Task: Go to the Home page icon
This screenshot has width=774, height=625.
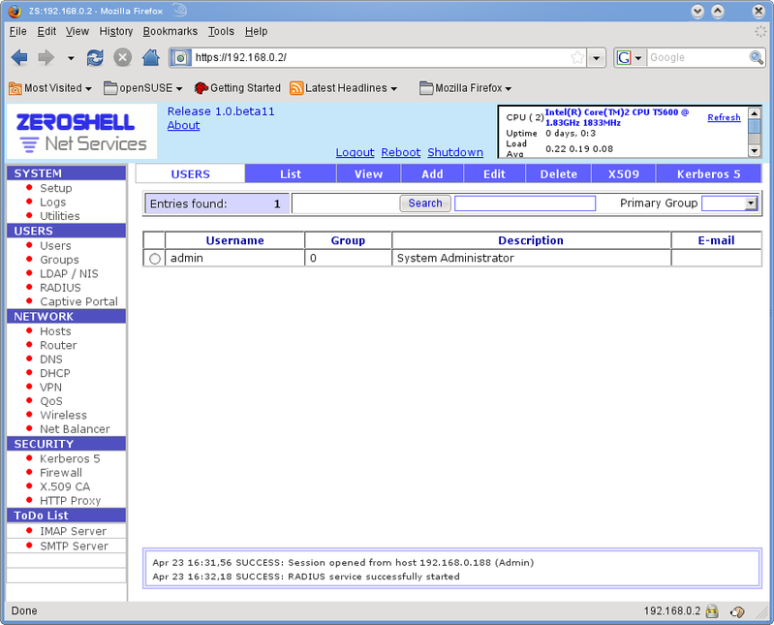Action: pos(151,58)
